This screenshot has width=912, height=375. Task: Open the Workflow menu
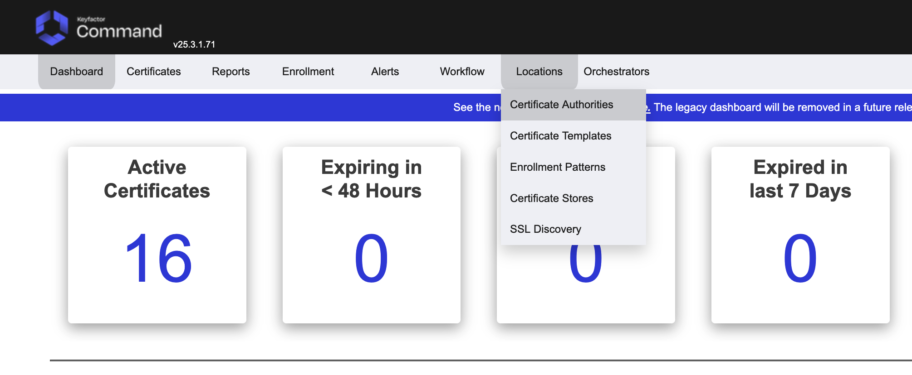462,72
